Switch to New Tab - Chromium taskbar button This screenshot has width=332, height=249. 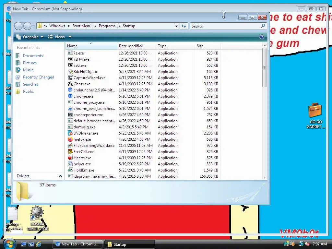tap(78, 244)
